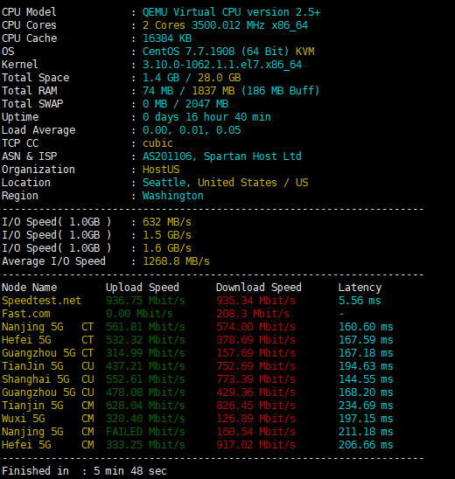
Task: Click download speed 826.45 Mbit/s
Action: [x=255, y=406]
